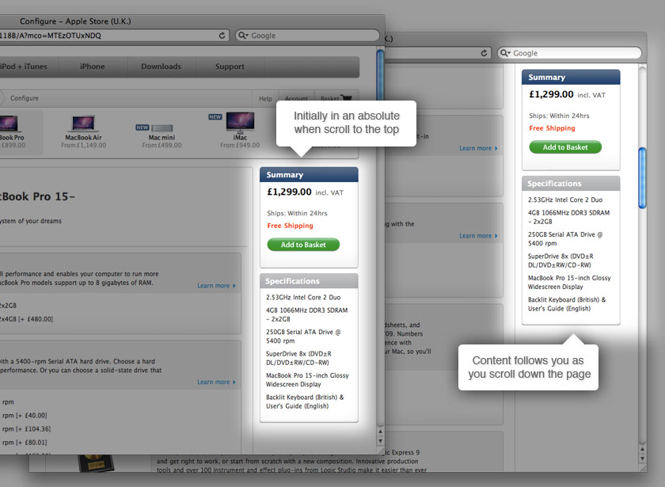Click search magnifier icon in back window Google field
Screen dimensions: 665x487
pos(505,53)
